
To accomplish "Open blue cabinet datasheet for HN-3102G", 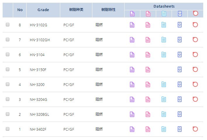I will [x=180, y=25].
